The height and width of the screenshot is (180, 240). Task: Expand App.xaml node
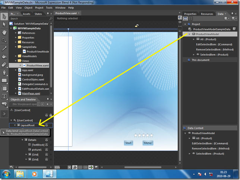point(16,70)
